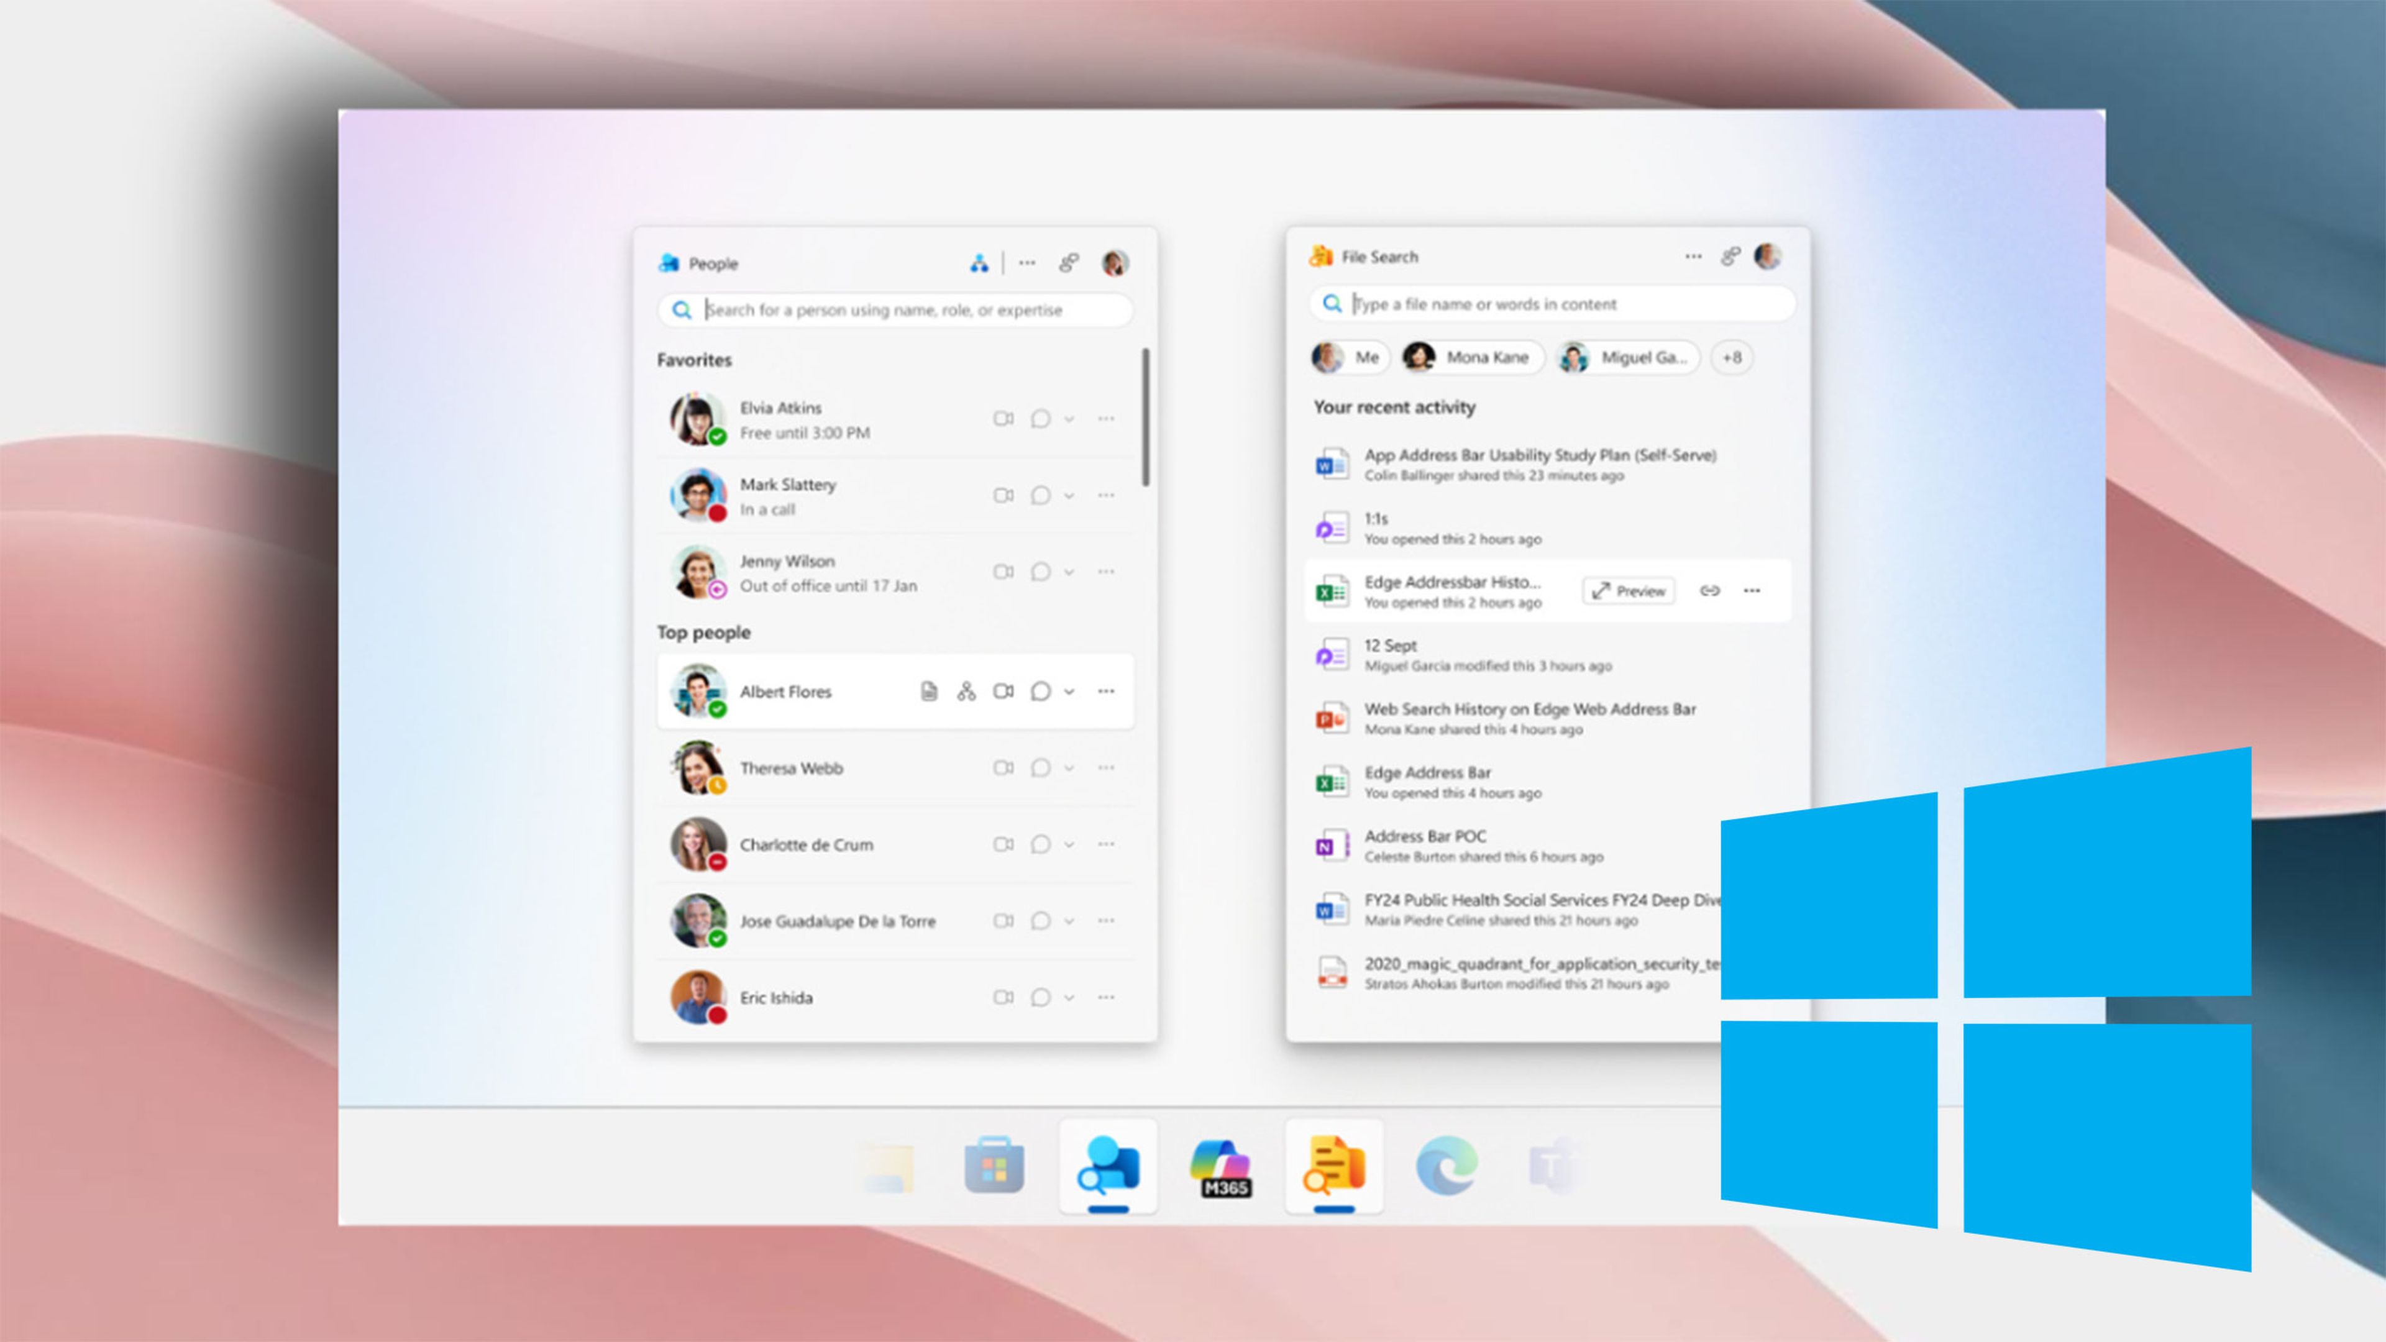Expand chat options for Elvia Atkins
The image size is (2386, 1342).
click(x=1069, y=419)
